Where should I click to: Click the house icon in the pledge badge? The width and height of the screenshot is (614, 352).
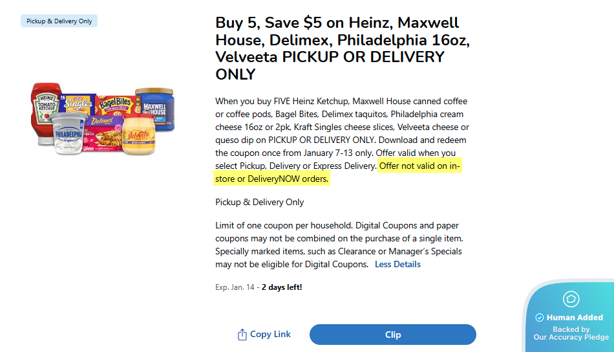coord(571,299)
